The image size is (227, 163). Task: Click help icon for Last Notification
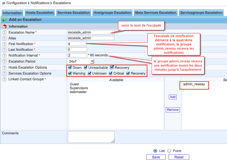click(4, 50)
